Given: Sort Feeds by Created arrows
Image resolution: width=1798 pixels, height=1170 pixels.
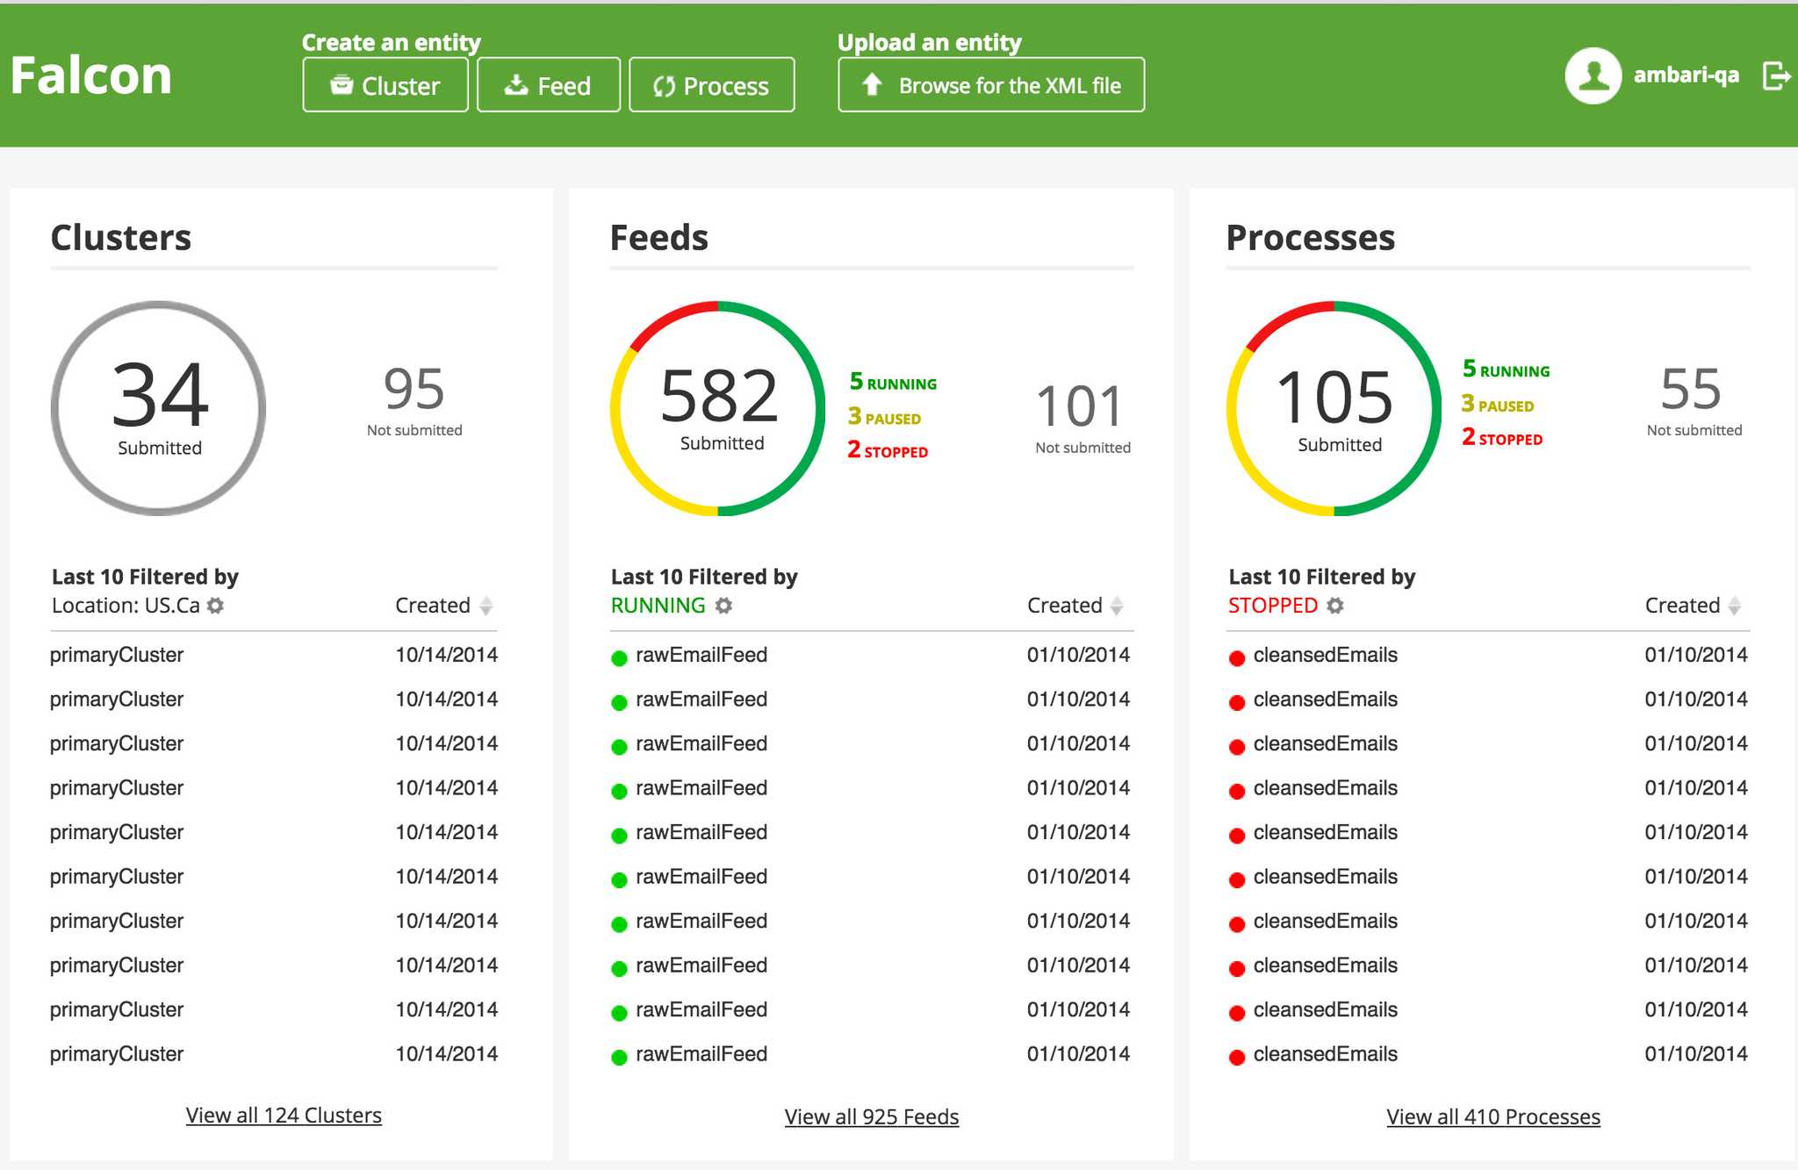Looking at the screenshot, I should click(1117, 606).
